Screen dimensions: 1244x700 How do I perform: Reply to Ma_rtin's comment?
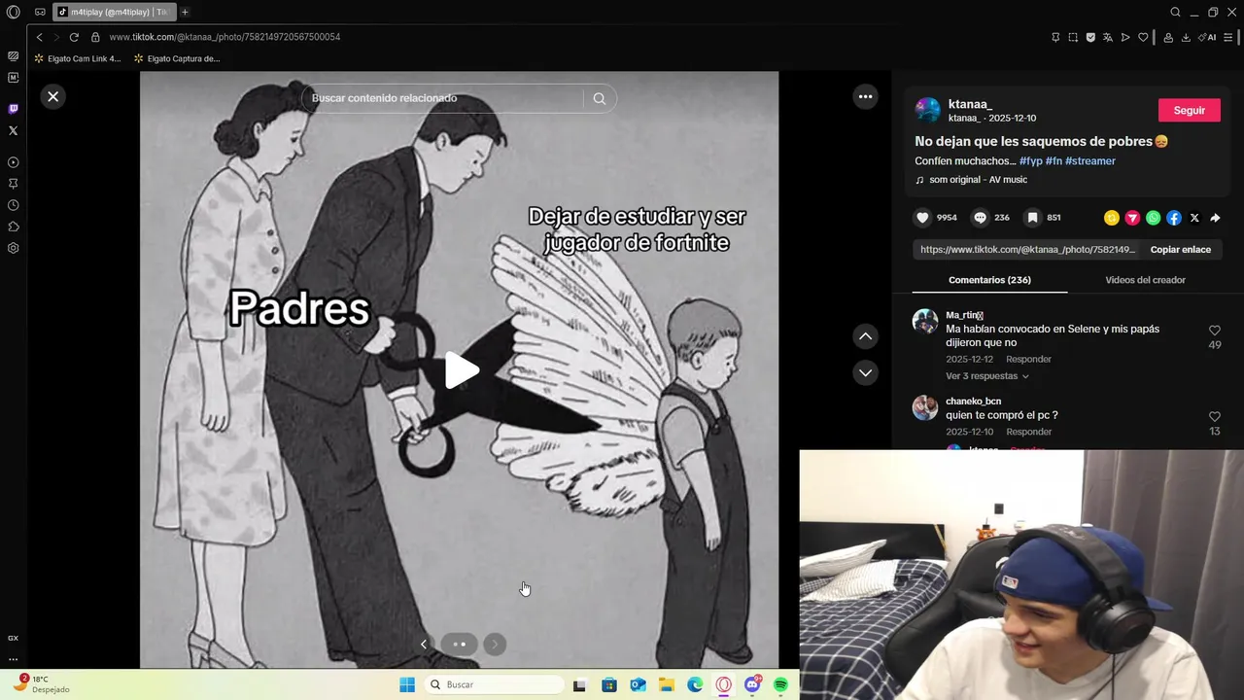coord(1028,360)
